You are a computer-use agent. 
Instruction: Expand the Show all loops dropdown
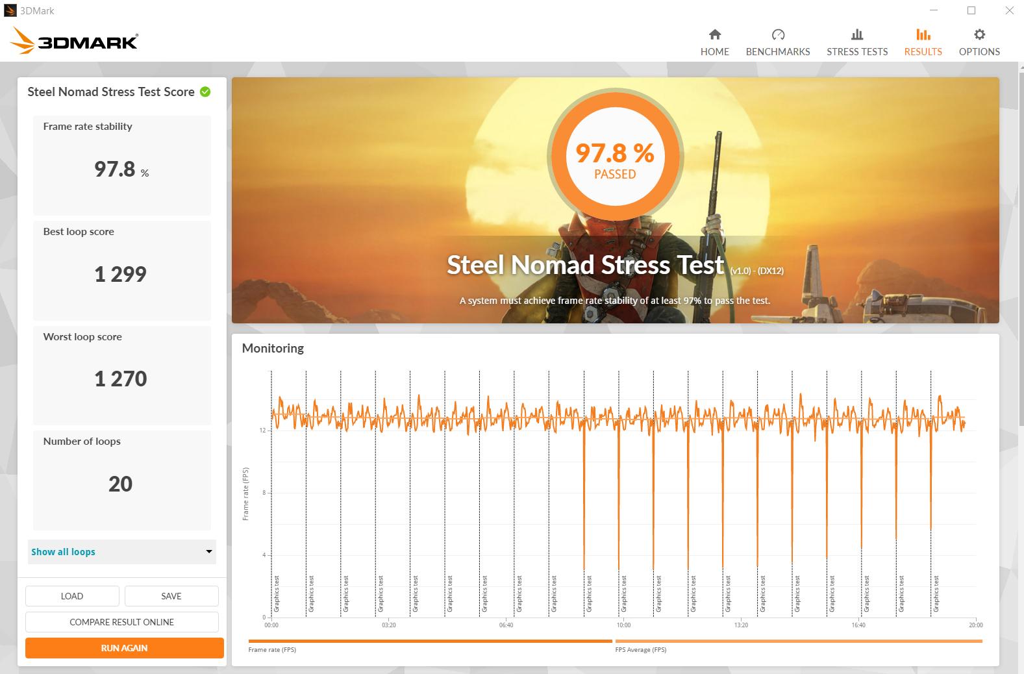click(122, 552)
